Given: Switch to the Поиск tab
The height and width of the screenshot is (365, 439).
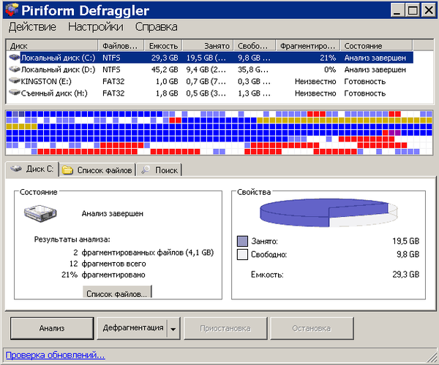Looking at the screenshot, I should 160,170.
